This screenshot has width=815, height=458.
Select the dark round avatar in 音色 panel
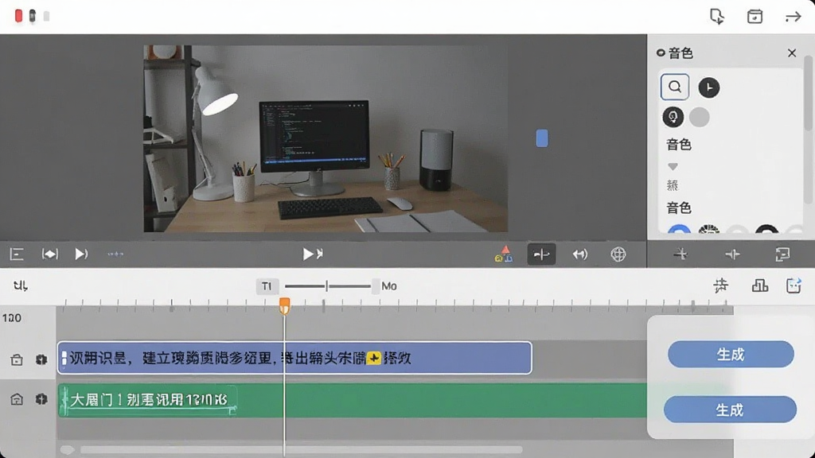[x=673, y=117]
